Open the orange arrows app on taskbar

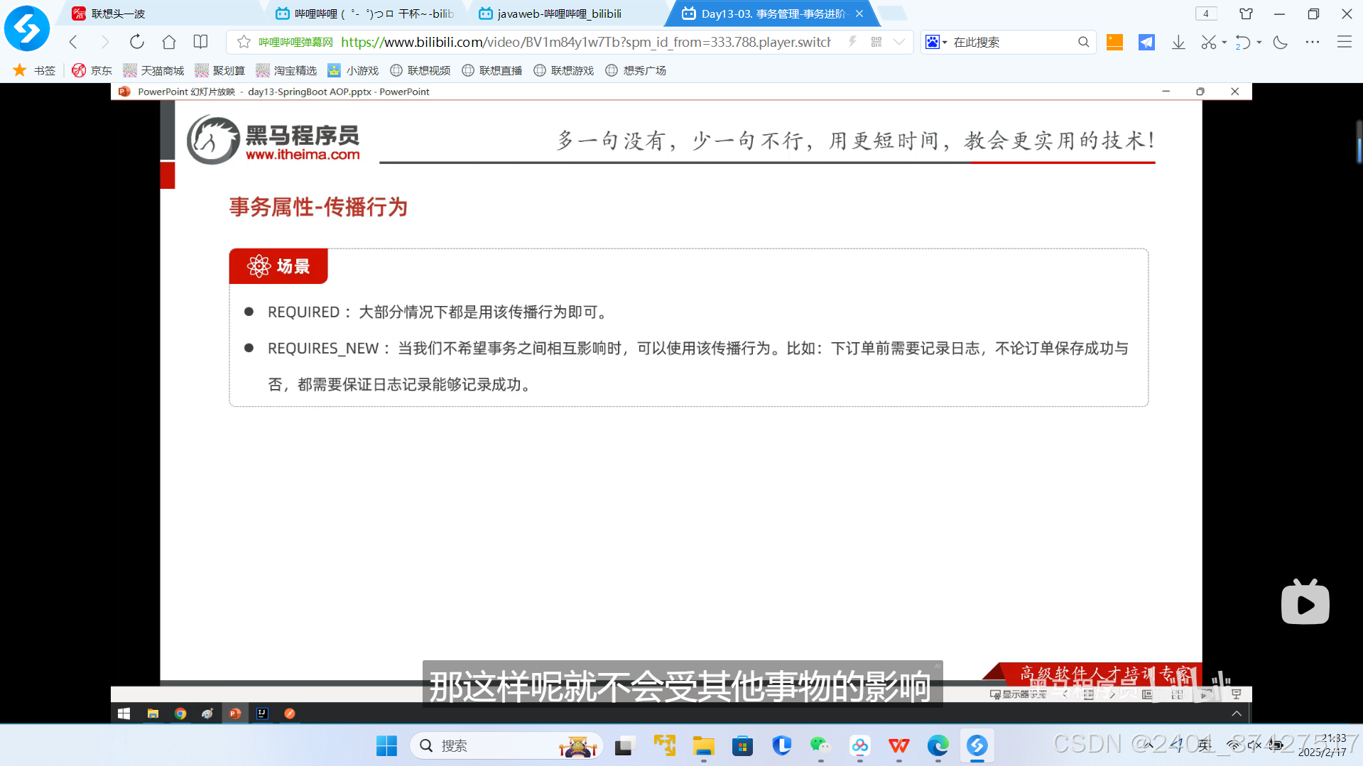(665, 745)
